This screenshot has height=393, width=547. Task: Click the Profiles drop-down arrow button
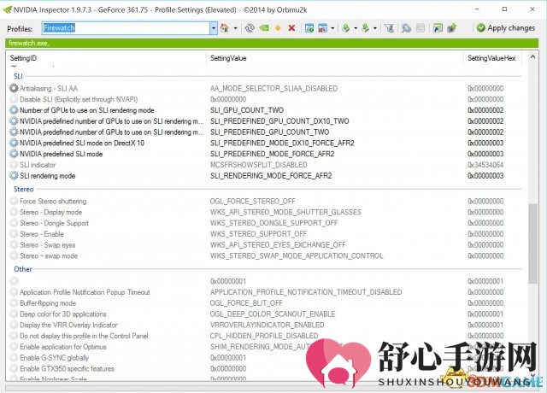click(214, 28)
